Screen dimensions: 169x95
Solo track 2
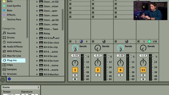(x=98, y=75)
